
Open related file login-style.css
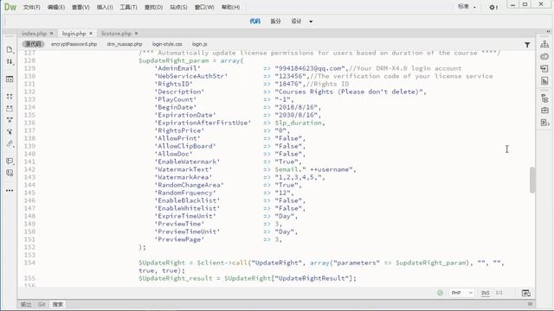coord(167,44)
